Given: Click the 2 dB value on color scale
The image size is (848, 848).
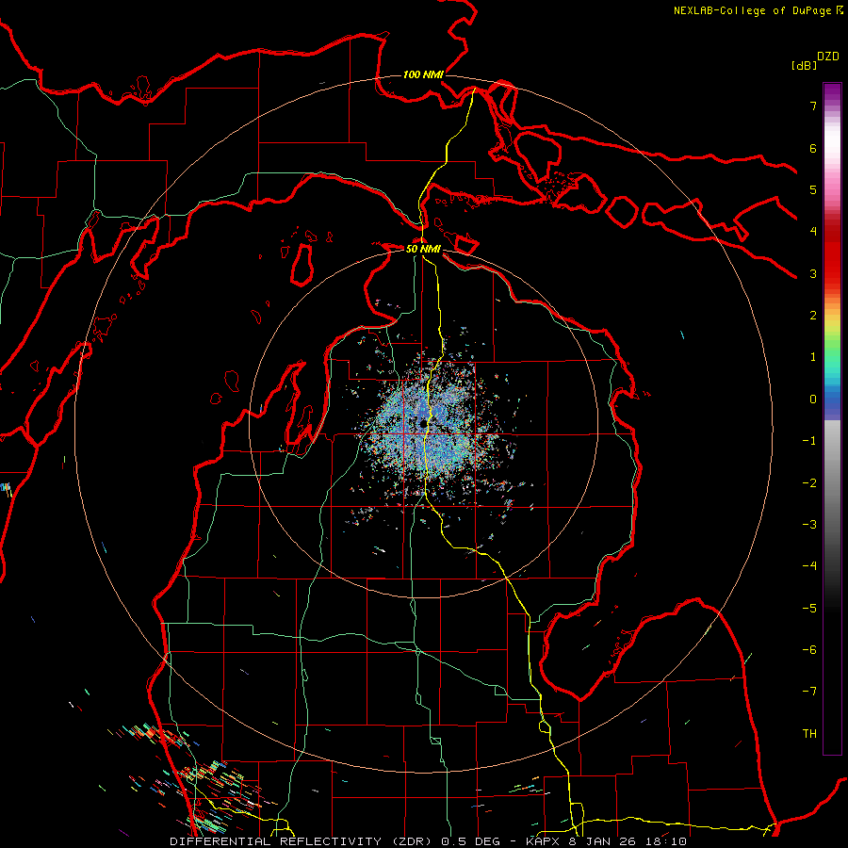Looking at the screenshot, I should click(x=813, y=316).
